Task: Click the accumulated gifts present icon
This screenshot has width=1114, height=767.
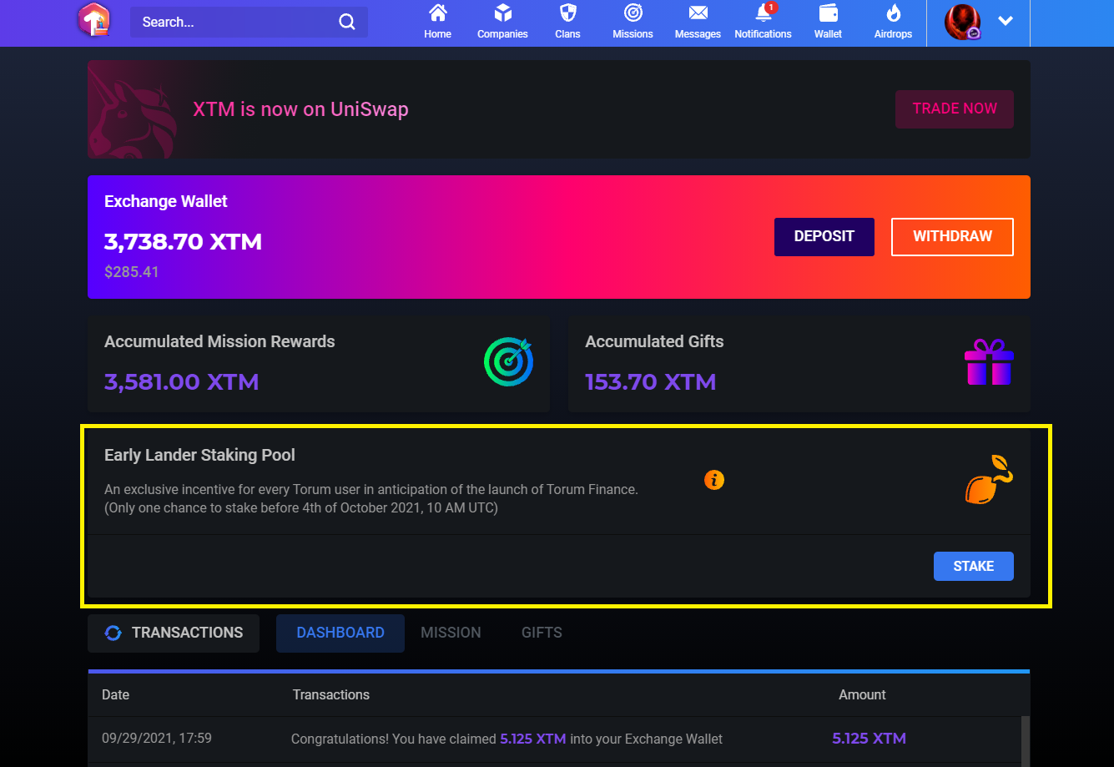Action: [x=989, y=362]
